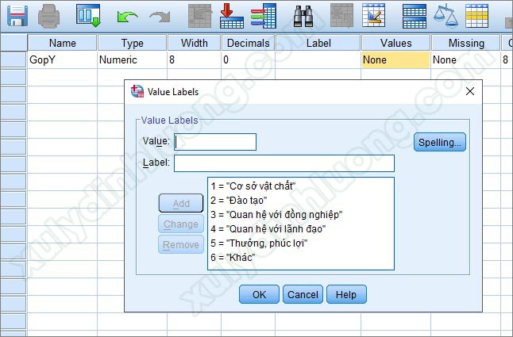This screenshot has width=513, height=337.
Task: Click the Find binoculars icon
Action: point(304,14)
